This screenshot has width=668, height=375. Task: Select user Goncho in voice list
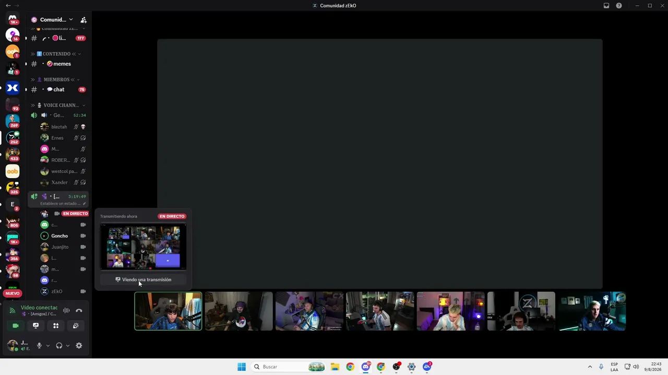click(x=63, y=236)
